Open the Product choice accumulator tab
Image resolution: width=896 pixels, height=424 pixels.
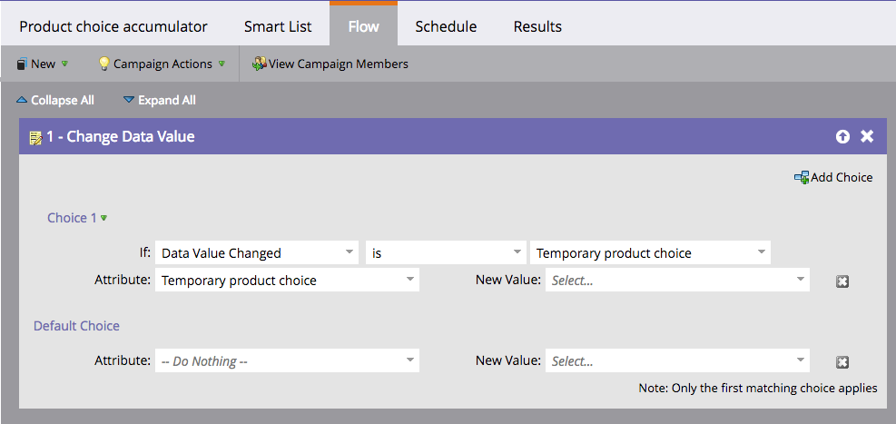pyautogui.click(x=113, y=26)
